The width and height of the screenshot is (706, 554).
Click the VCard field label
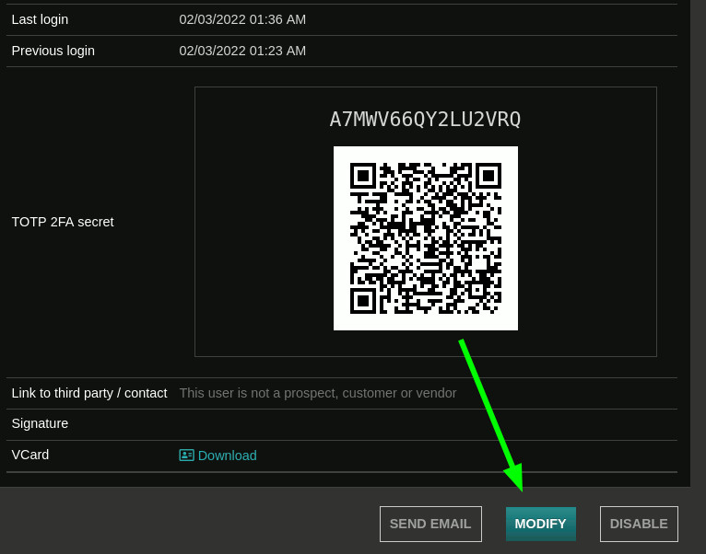(30, 455)
